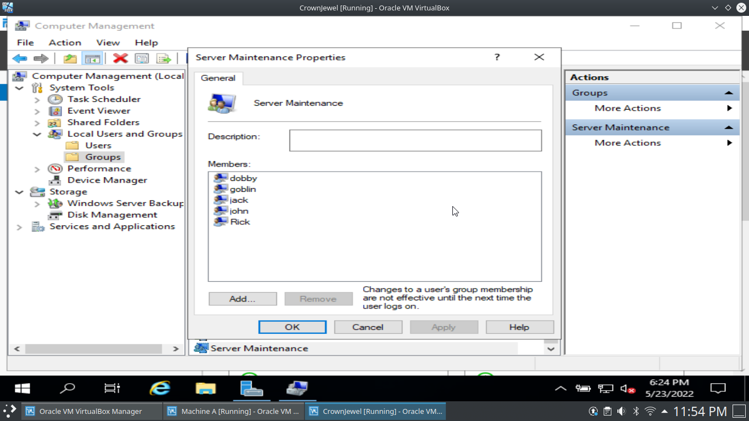Click the red Delete X toolbar icon
749x421 pixels.
coord(120,59)
